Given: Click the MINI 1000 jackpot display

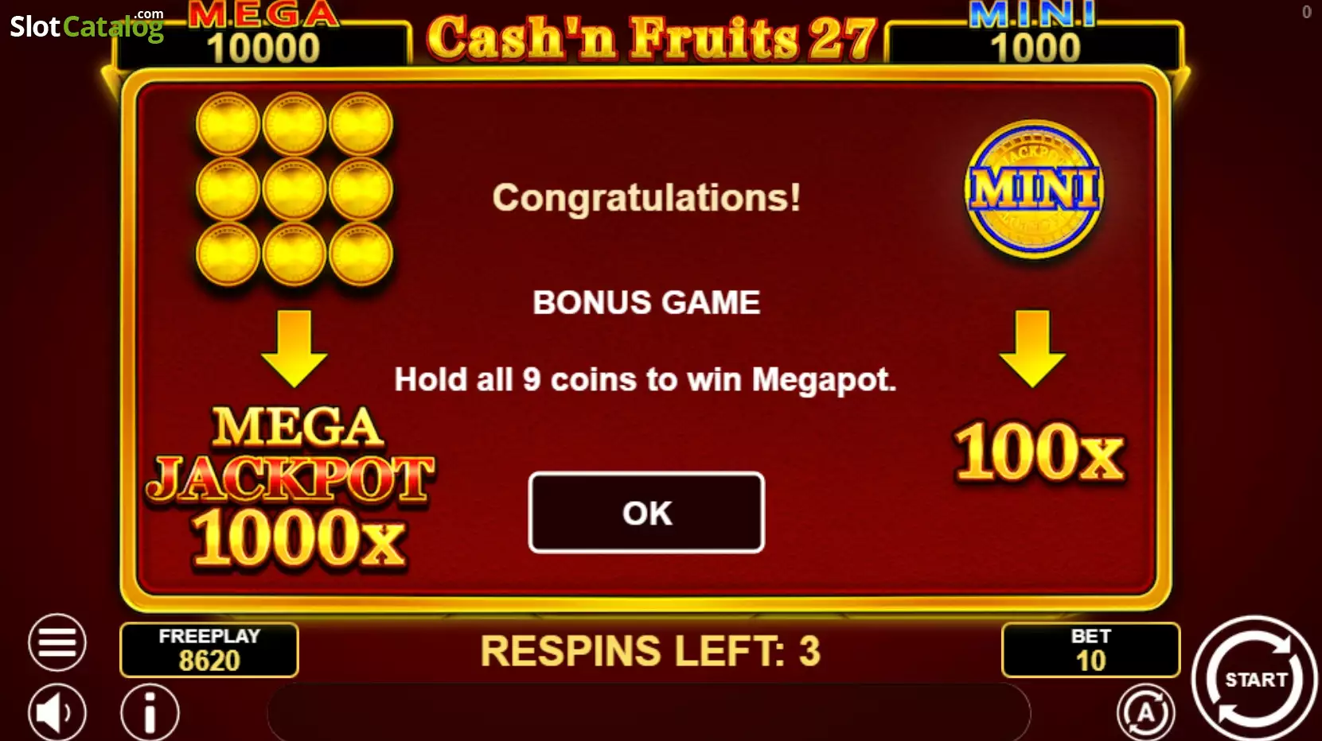Looking at the screenshot, I should (1035, 37).
